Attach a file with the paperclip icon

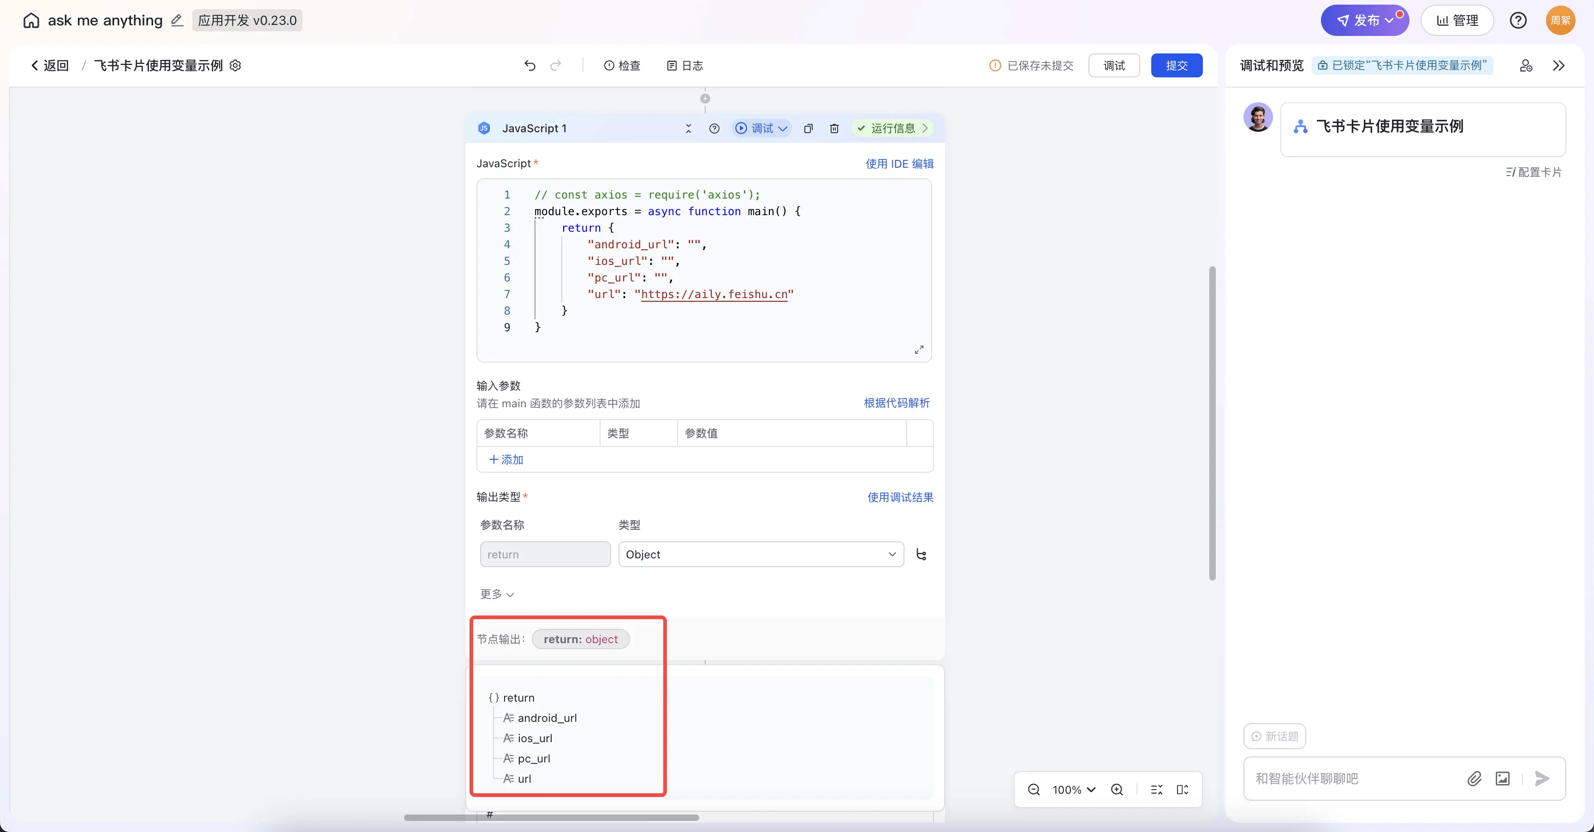tap(1474, 779)
